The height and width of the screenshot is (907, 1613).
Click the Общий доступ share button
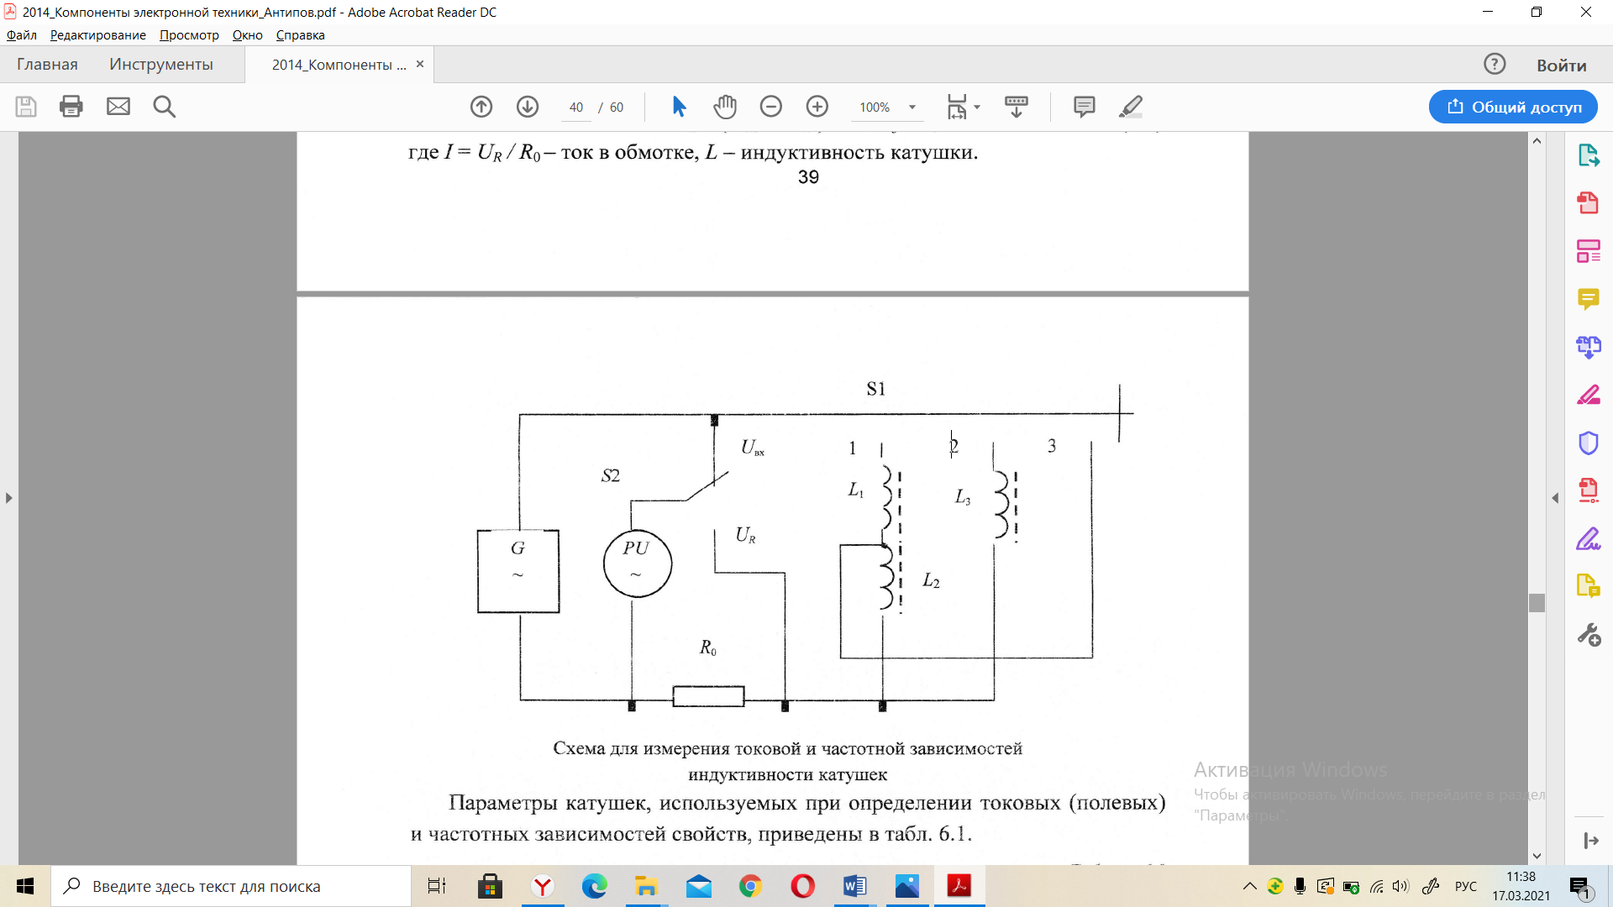pyautogui.click(x=1513, y=107)
